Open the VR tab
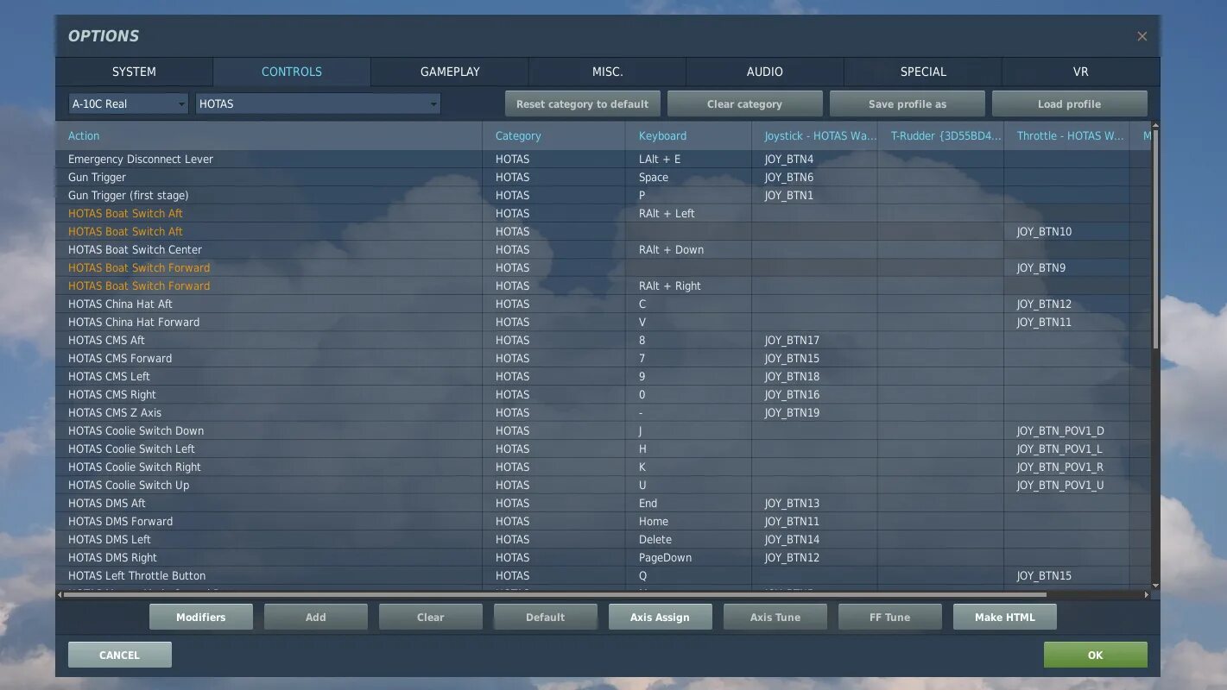This screenshot has width=1227, height=690. tap(1081, 72)
